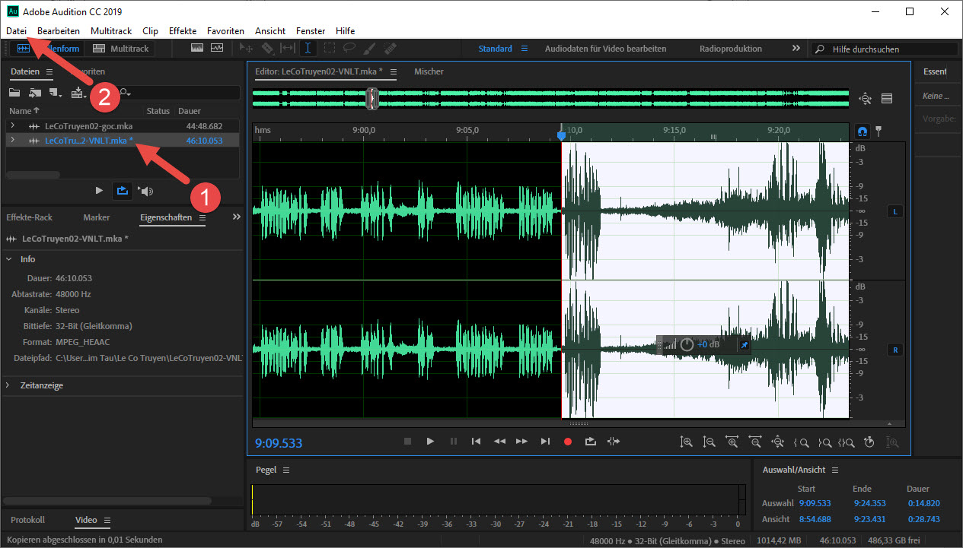This screenshot has height=548, width=963.
Task: Open the new file dropdown in Dateien panel
Action: tap(56, 93)
